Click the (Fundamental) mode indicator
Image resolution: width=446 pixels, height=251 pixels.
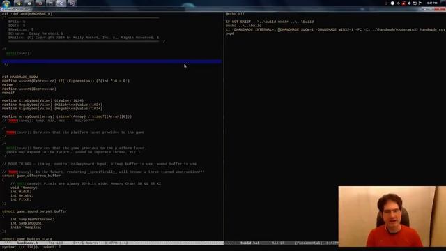pos(308,243)
